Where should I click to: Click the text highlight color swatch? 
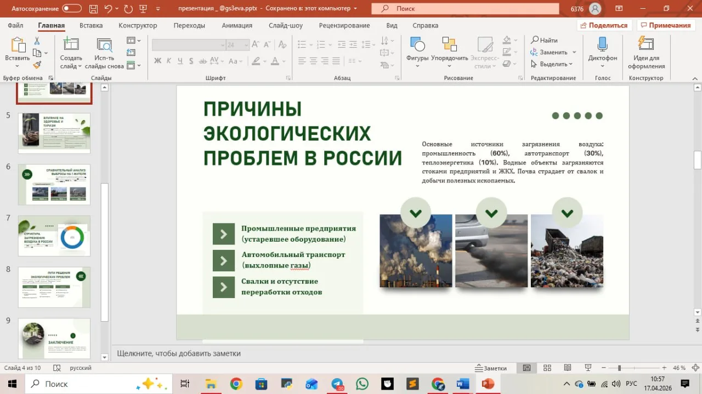point(257,61)
